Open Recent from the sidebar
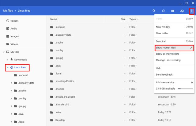196x126 pixels. [x=14, y=21]
